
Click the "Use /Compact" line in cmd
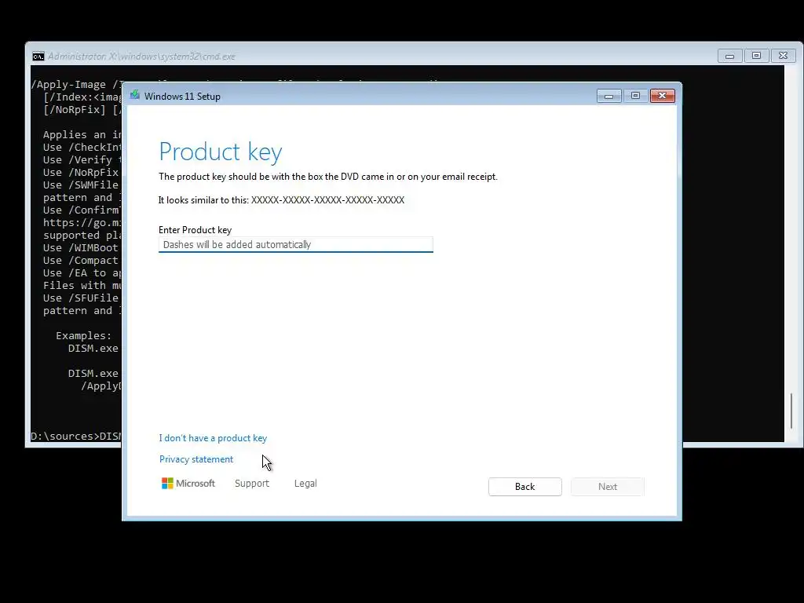81,260
